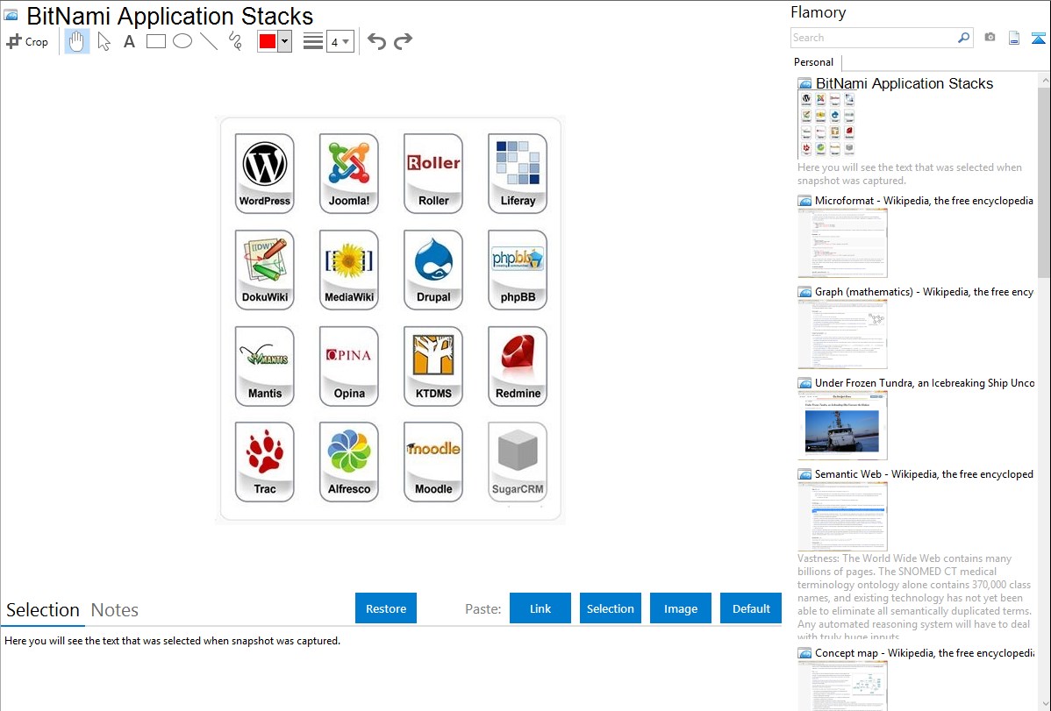Click the Moodle stack icon
1051x711 pixels.
pyautogui.click(x=433, y=462)
